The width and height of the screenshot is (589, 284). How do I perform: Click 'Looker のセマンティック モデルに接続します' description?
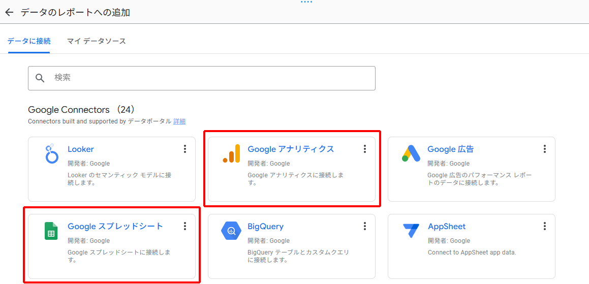coord(119,179)
